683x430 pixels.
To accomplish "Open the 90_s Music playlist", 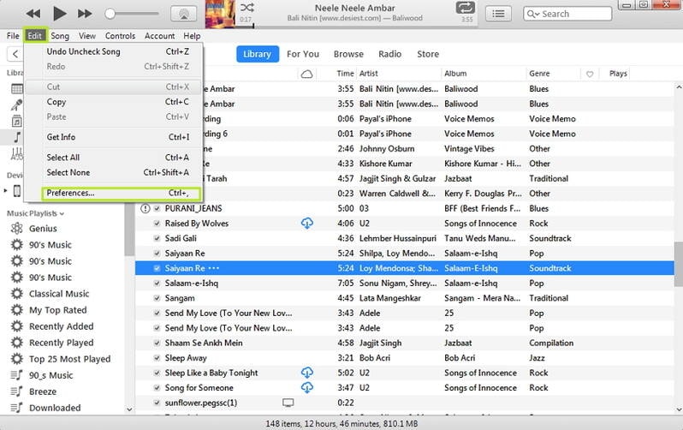I will (50, 375).
